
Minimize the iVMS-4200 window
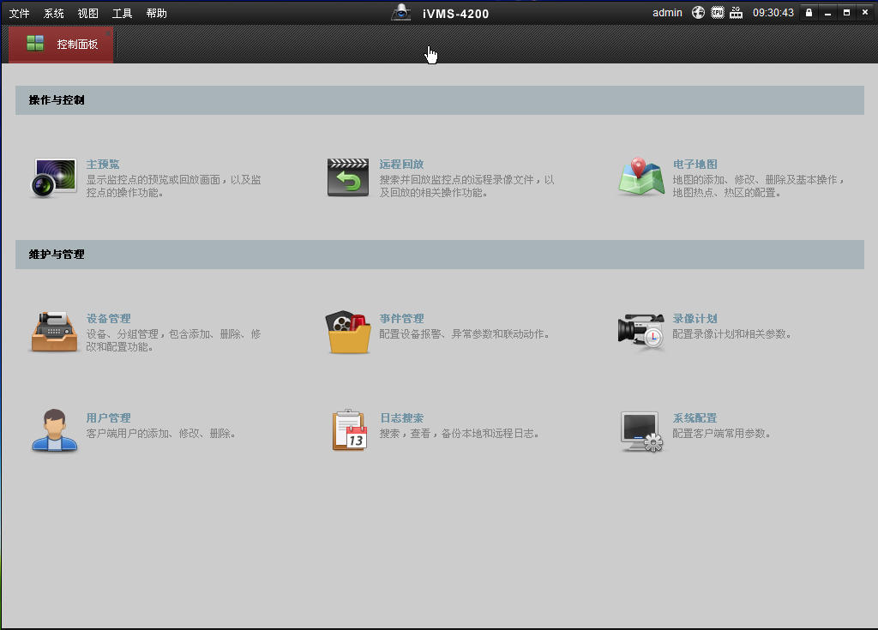(827, 12)
